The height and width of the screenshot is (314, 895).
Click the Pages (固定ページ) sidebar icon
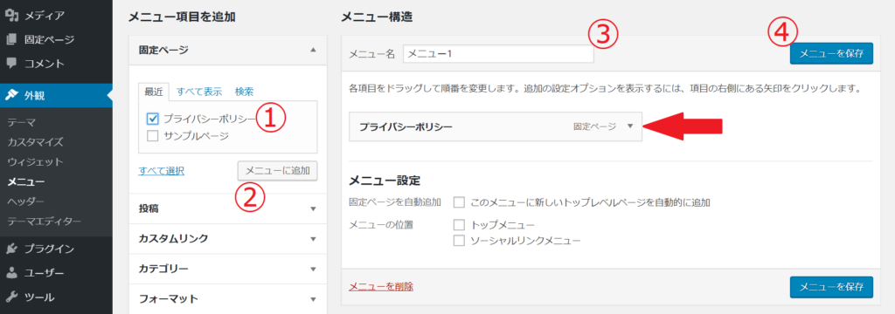click(x=12, y=39)
